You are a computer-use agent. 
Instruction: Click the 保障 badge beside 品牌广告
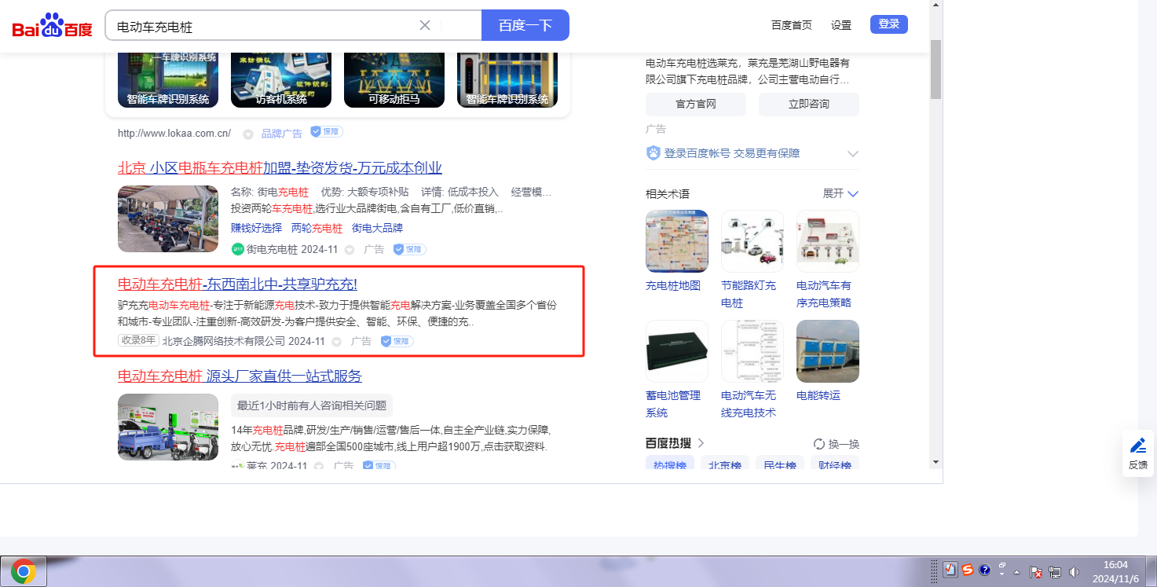[327, 132]
